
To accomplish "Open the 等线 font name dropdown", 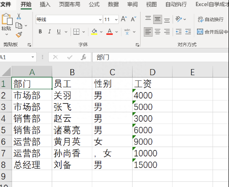I will [x=100, y=20].
